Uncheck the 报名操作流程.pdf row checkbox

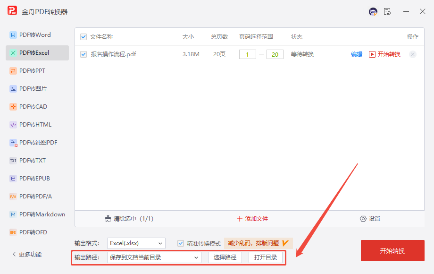tap(83, 54)
